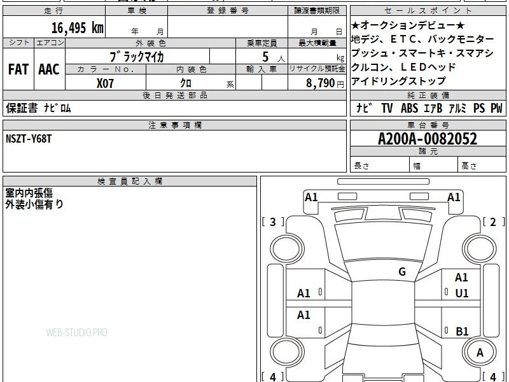Click the 注意事項欄 section header
This screenshot has width=509, height=382.
pyautogui.click(x=174, y=125)
